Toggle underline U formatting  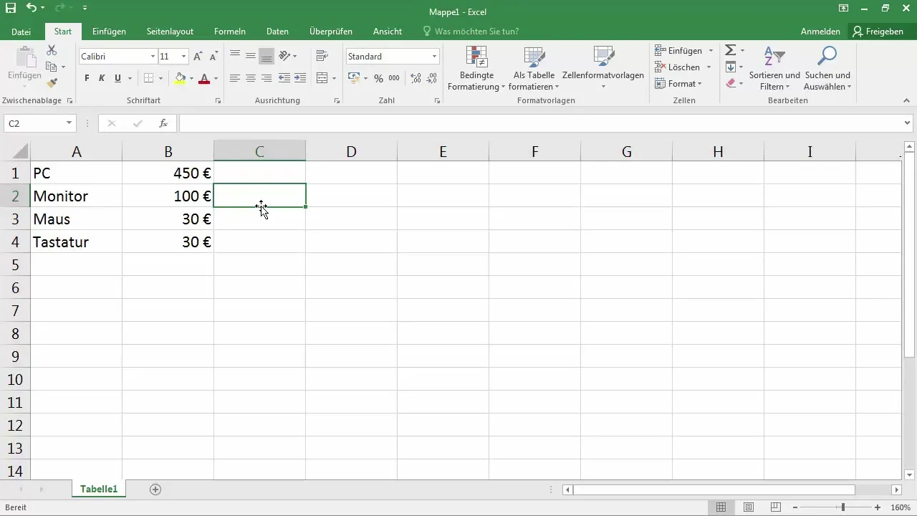coord(117,78)
